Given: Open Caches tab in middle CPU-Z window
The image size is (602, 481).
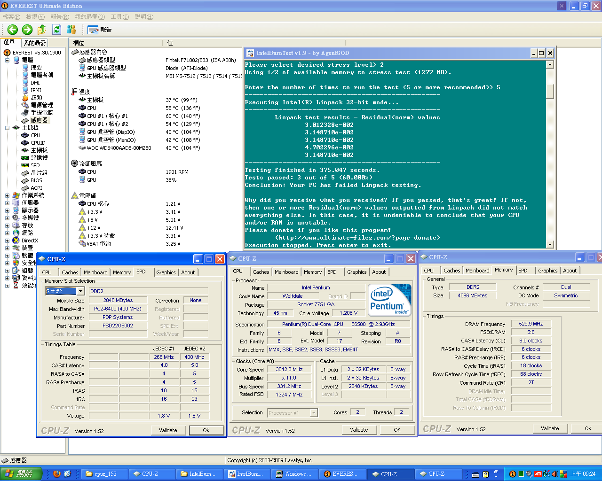Looking at the screenshot, I should tap(261, 272).
